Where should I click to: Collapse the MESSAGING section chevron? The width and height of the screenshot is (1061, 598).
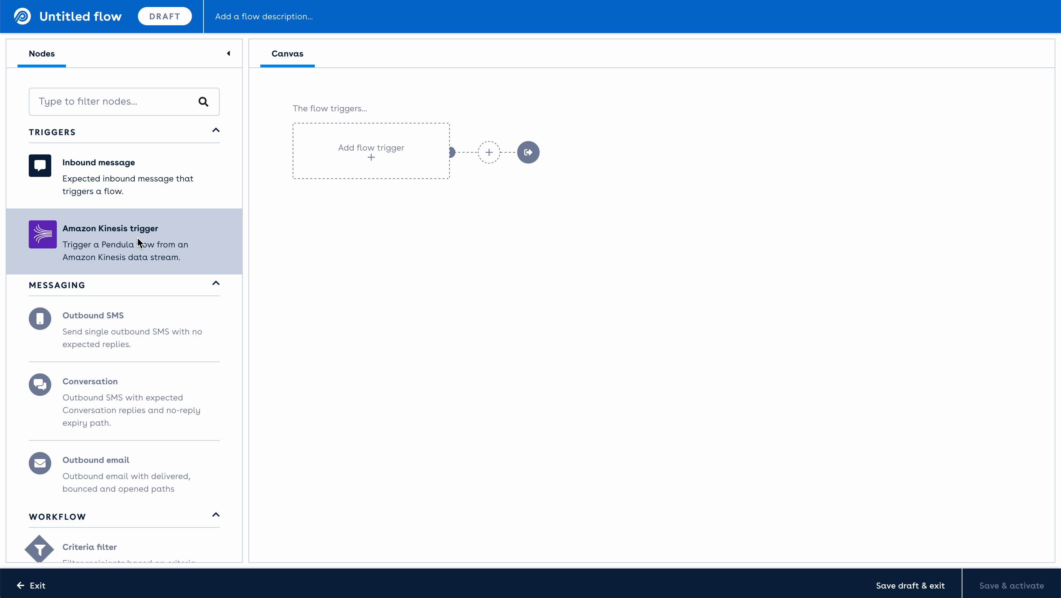tap(216, 283)
